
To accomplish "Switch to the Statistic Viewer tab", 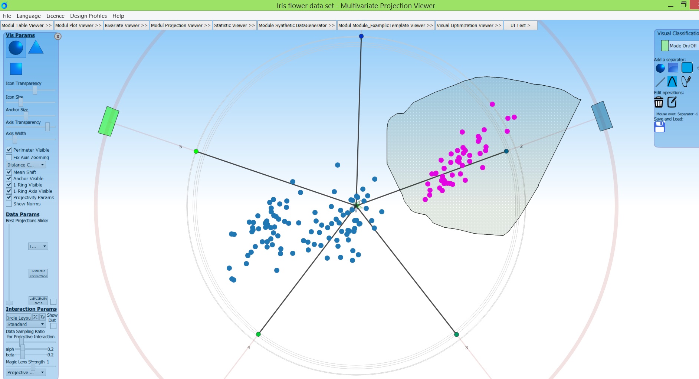I will point(234,25).
